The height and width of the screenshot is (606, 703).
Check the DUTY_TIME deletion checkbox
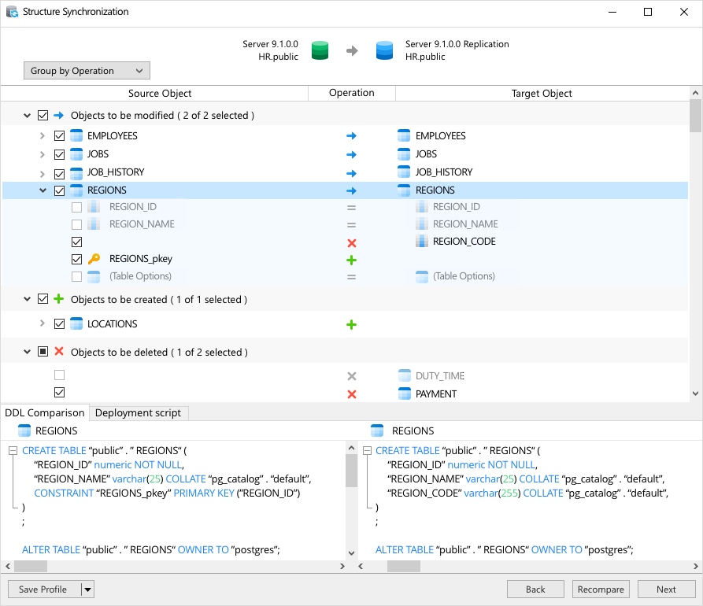coord(59,375)
